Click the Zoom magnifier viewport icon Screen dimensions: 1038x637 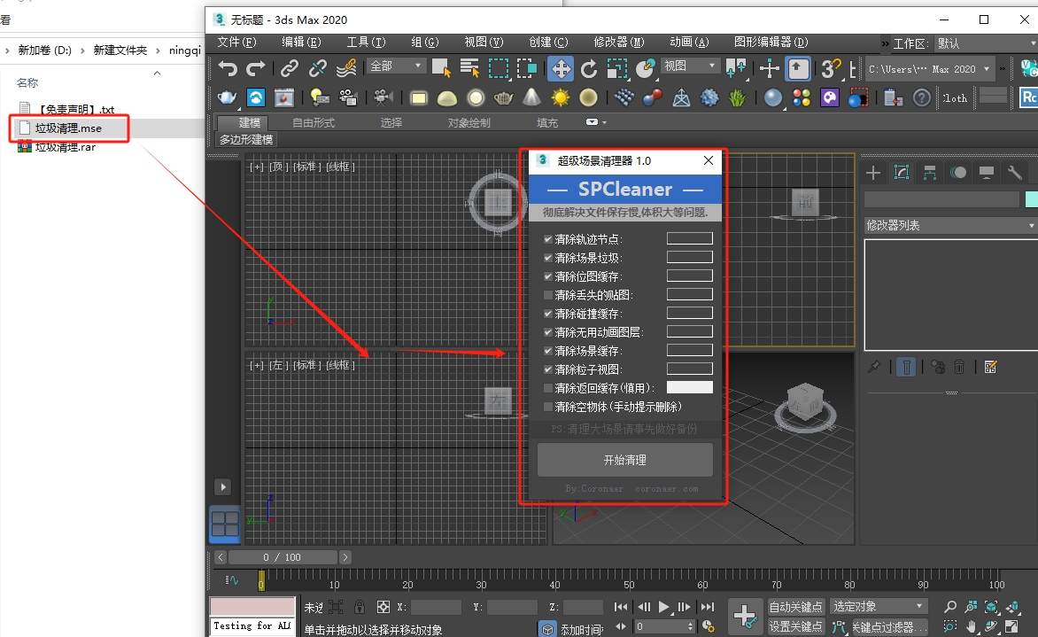[950, 607]
